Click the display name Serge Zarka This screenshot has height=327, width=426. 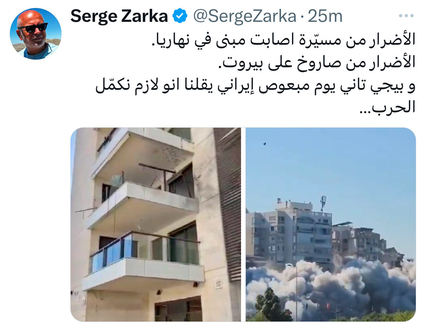click(119, 16)
